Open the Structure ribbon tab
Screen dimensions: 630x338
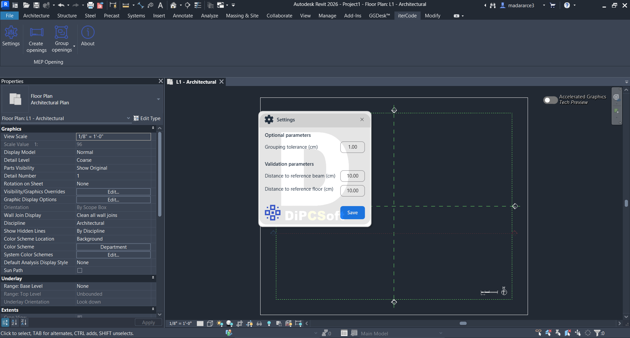[67, 16]
